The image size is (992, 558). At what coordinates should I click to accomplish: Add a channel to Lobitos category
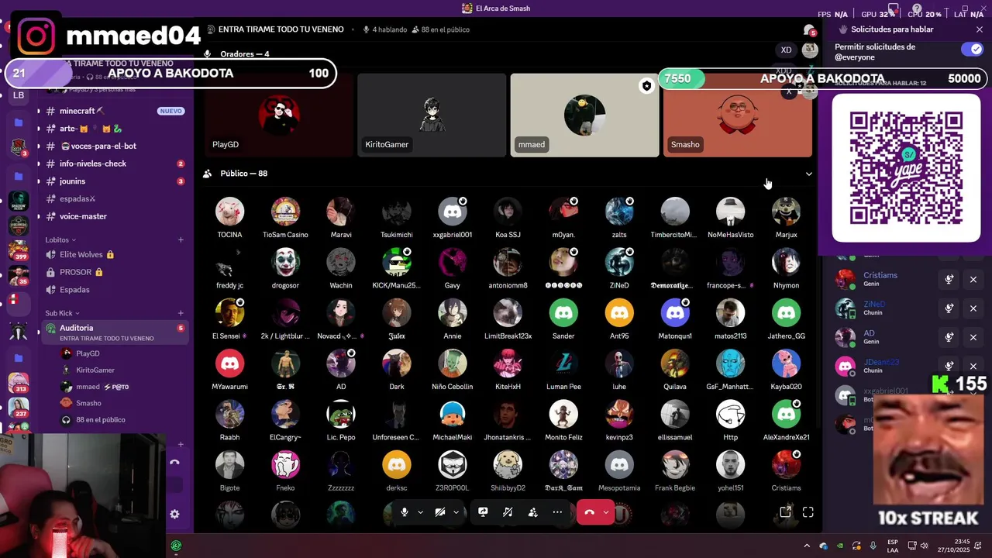181,240
